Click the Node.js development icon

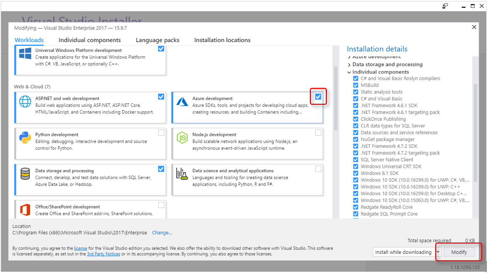click(x=182, y=138)
